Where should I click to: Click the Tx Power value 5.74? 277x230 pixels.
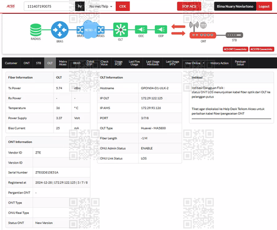(x=59, y=88)
